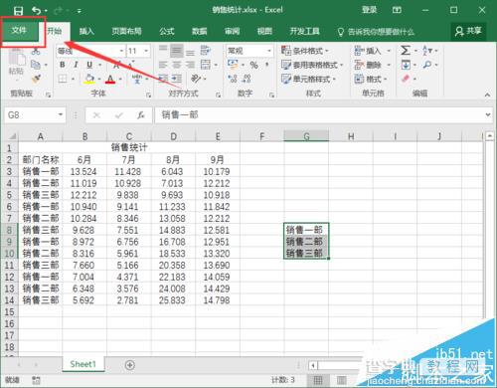Click 登录 sign in link

[x=369, y=10]
